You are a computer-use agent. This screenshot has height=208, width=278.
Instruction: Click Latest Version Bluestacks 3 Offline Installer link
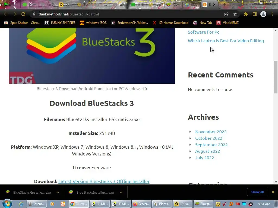click(x=104, y=181)
